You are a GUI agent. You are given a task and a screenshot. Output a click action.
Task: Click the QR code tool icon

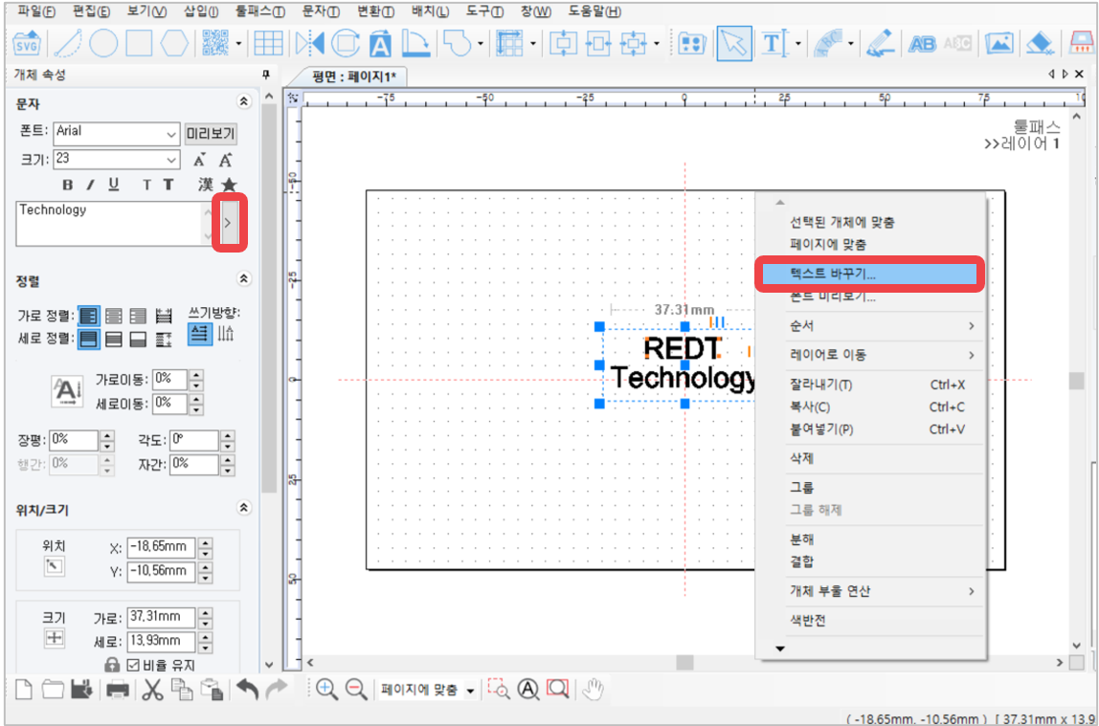click(215, 43)
